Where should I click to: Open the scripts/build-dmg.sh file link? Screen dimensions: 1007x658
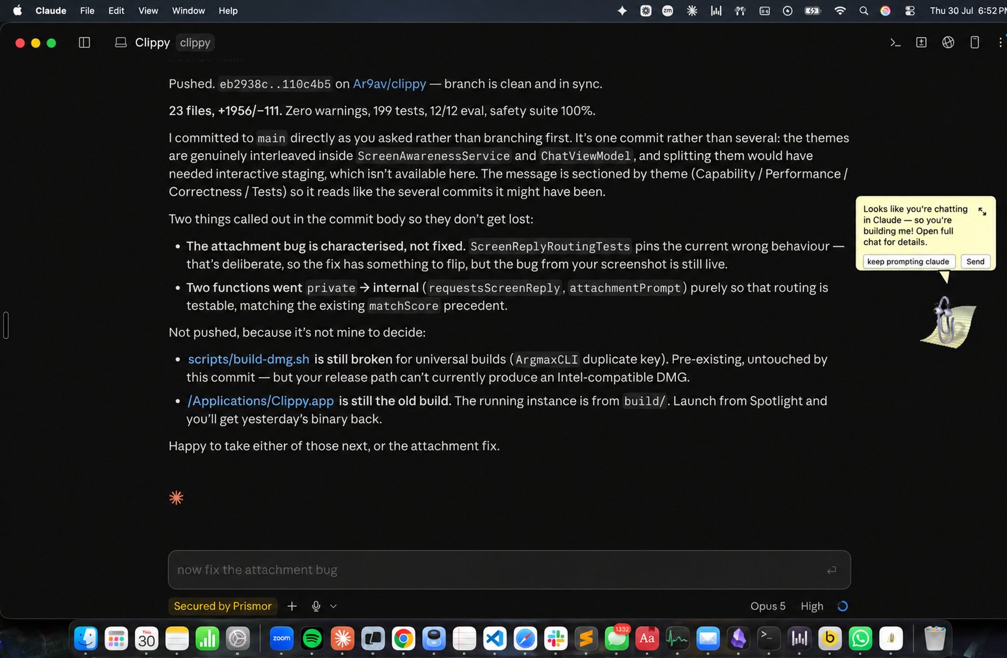click(249, 359)
